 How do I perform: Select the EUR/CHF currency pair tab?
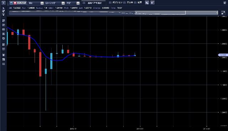point(18,3)
